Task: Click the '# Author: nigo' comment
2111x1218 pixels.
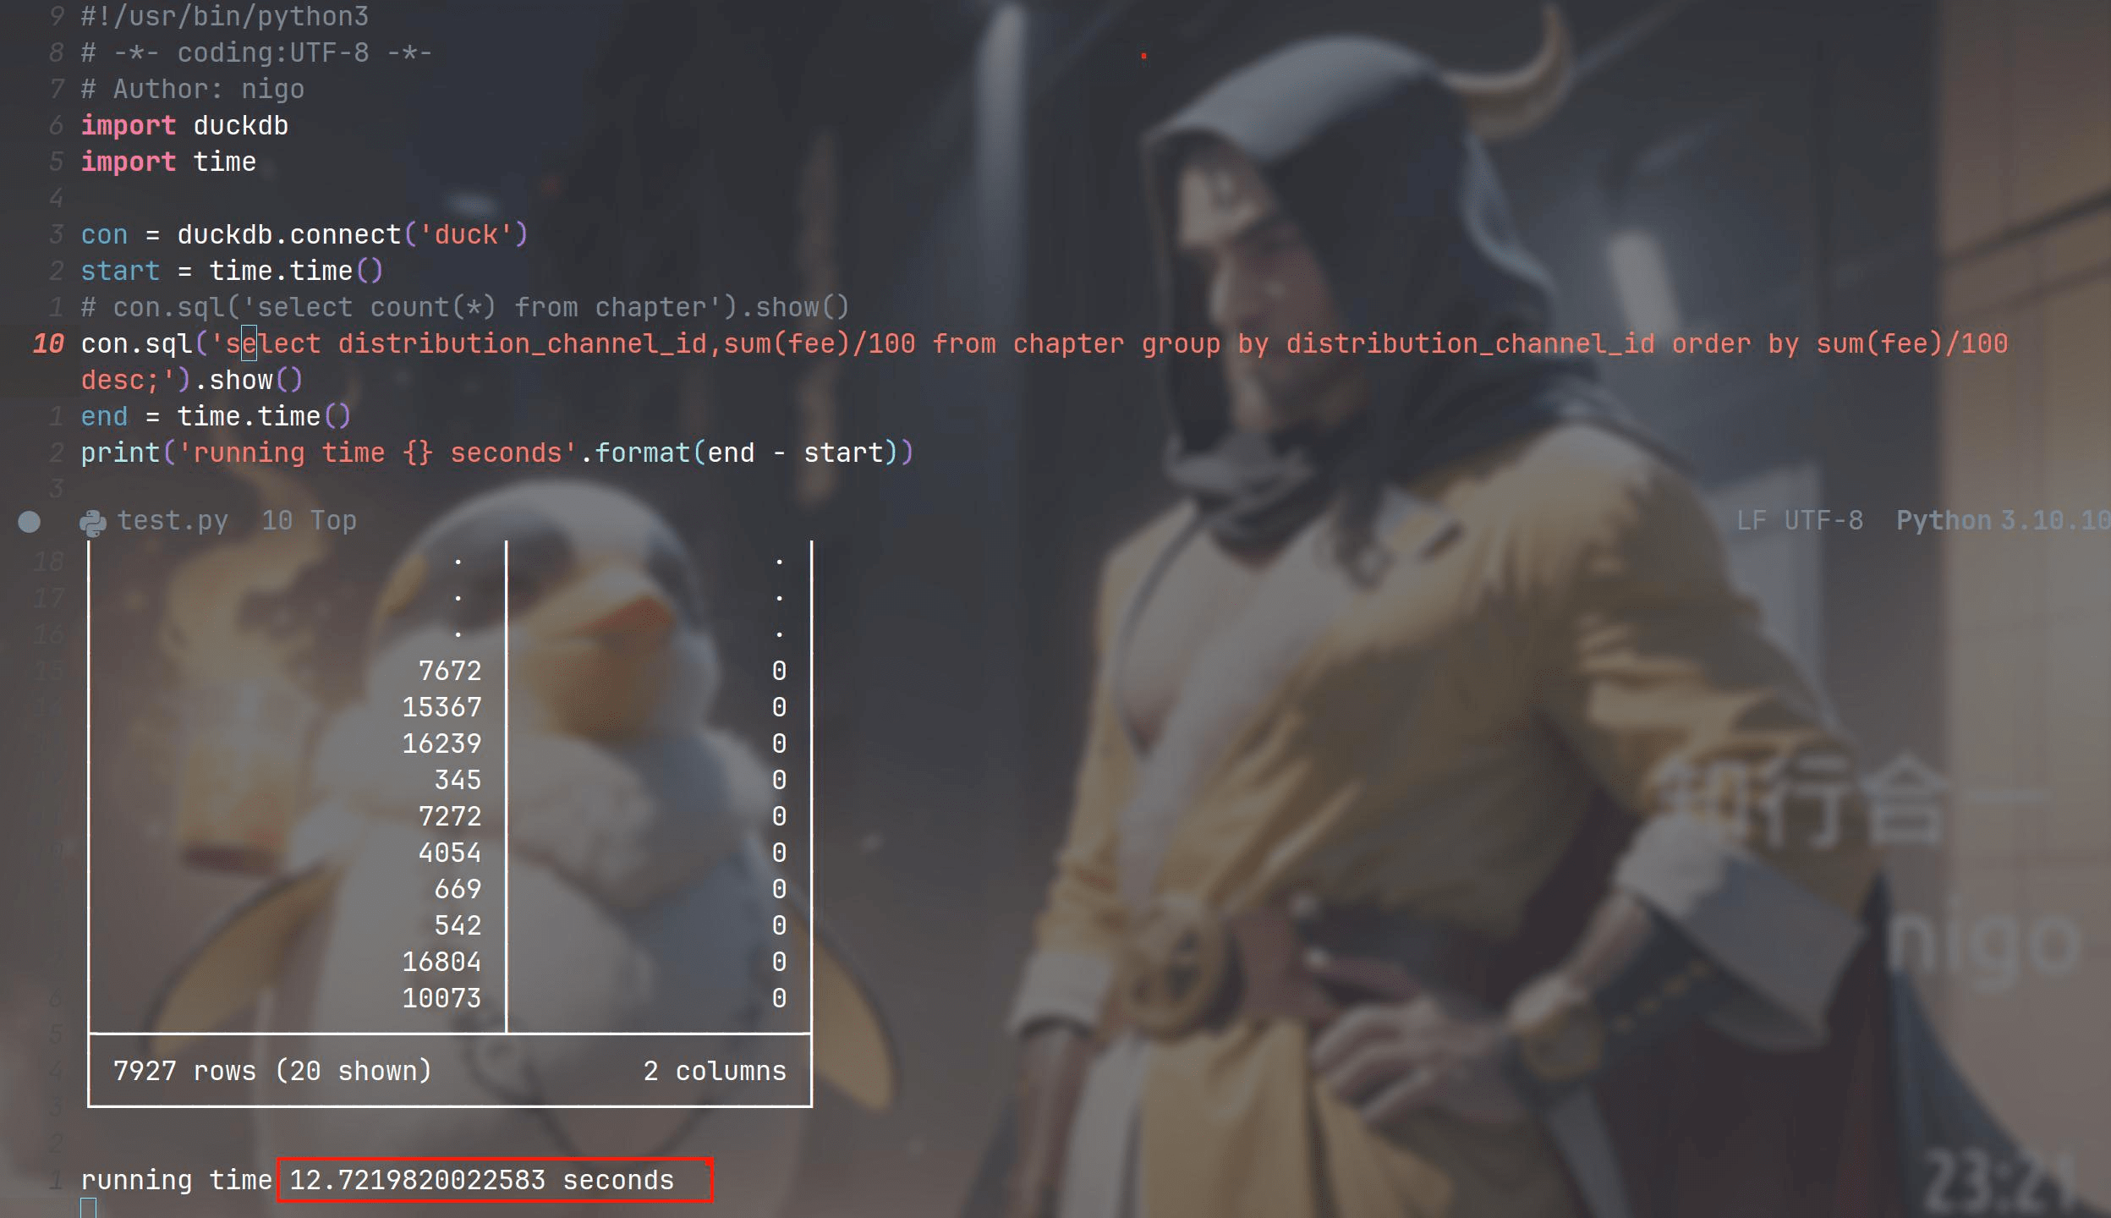Action: point(193,89)
